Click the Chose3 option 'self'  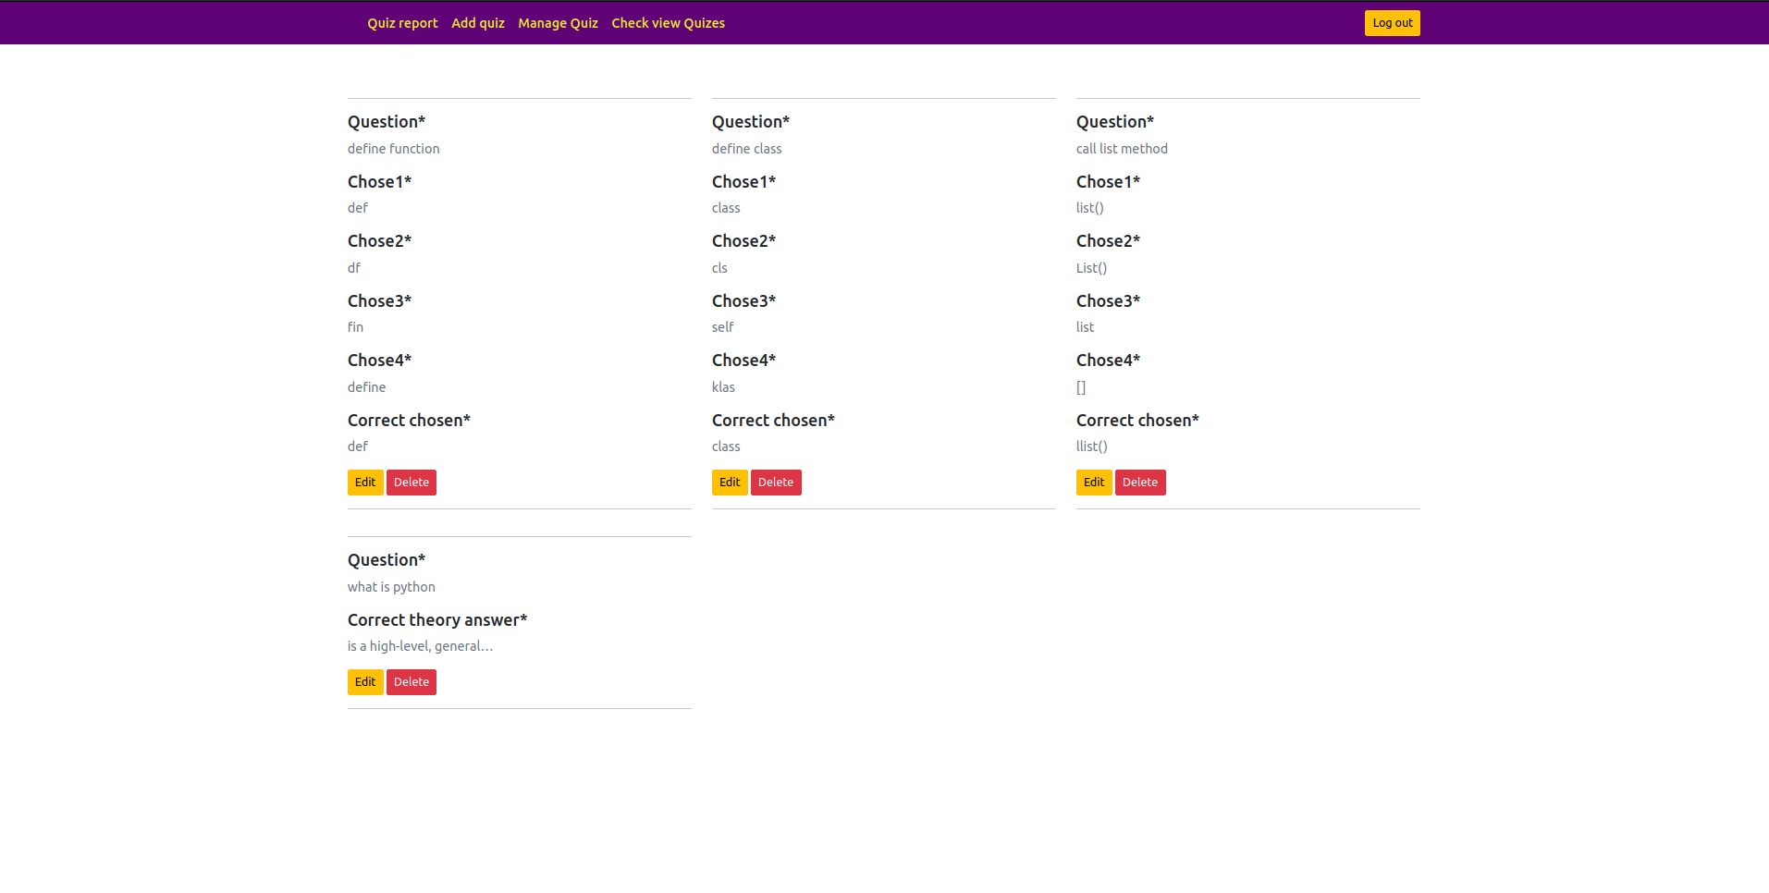(x=721, y=326)
